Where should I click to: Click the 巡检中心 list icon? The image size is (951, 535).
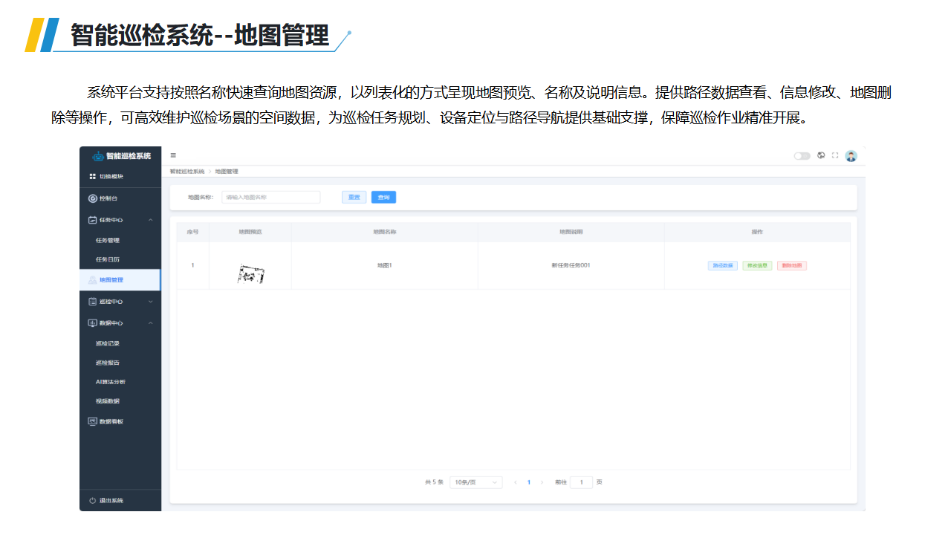93,302
